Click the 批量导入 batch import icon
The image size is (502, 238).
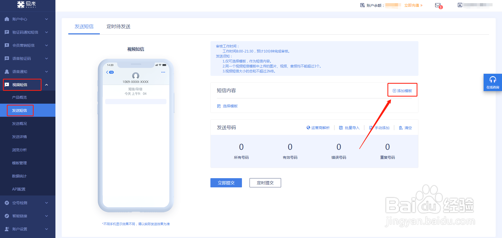(341, 128)
